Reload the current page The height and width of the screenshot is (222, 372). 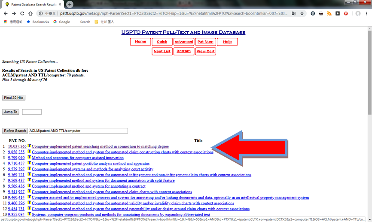tap(22, 13)
